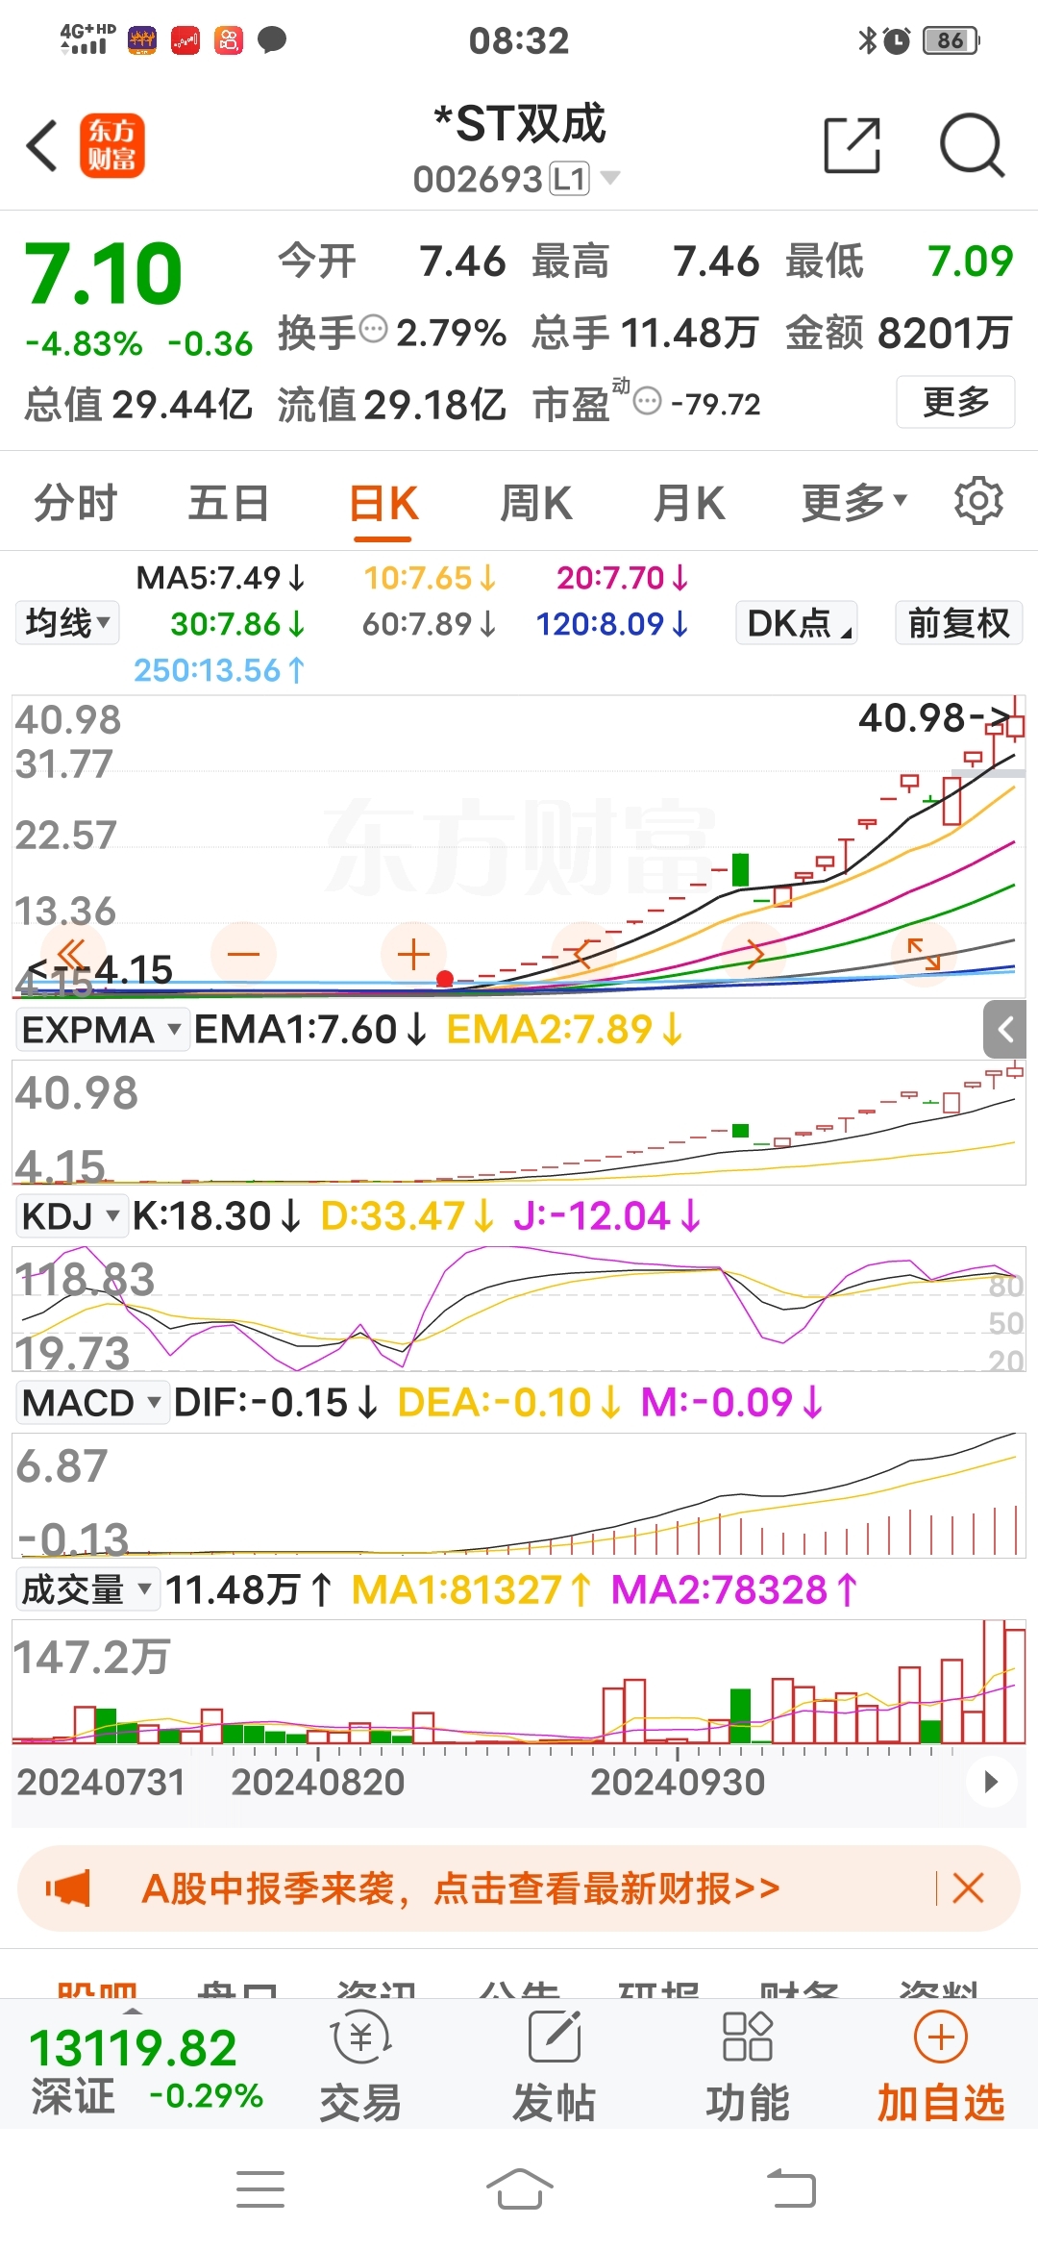Tap 更多 button in quote panel
The height and width of the screenshot is (2250, 1038).
[x=955, y=401]
